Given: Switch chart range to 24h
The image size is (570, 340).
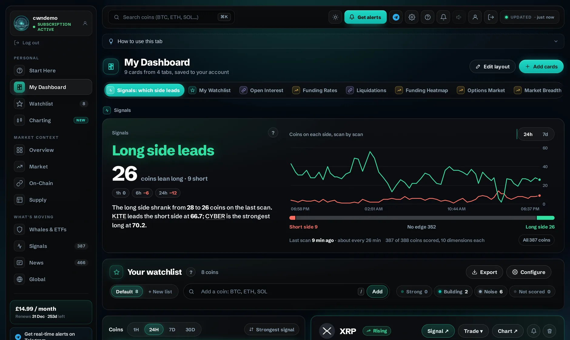Looking at the screenshot, I should point(528,134).
